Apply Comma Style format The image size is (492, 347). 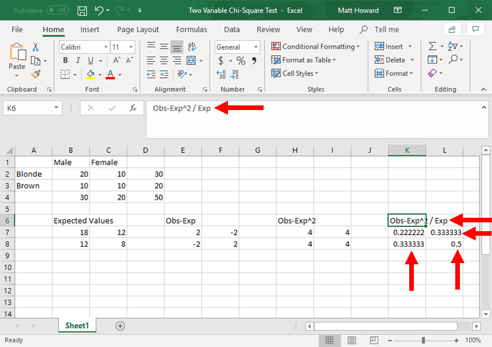click(254, 61)
